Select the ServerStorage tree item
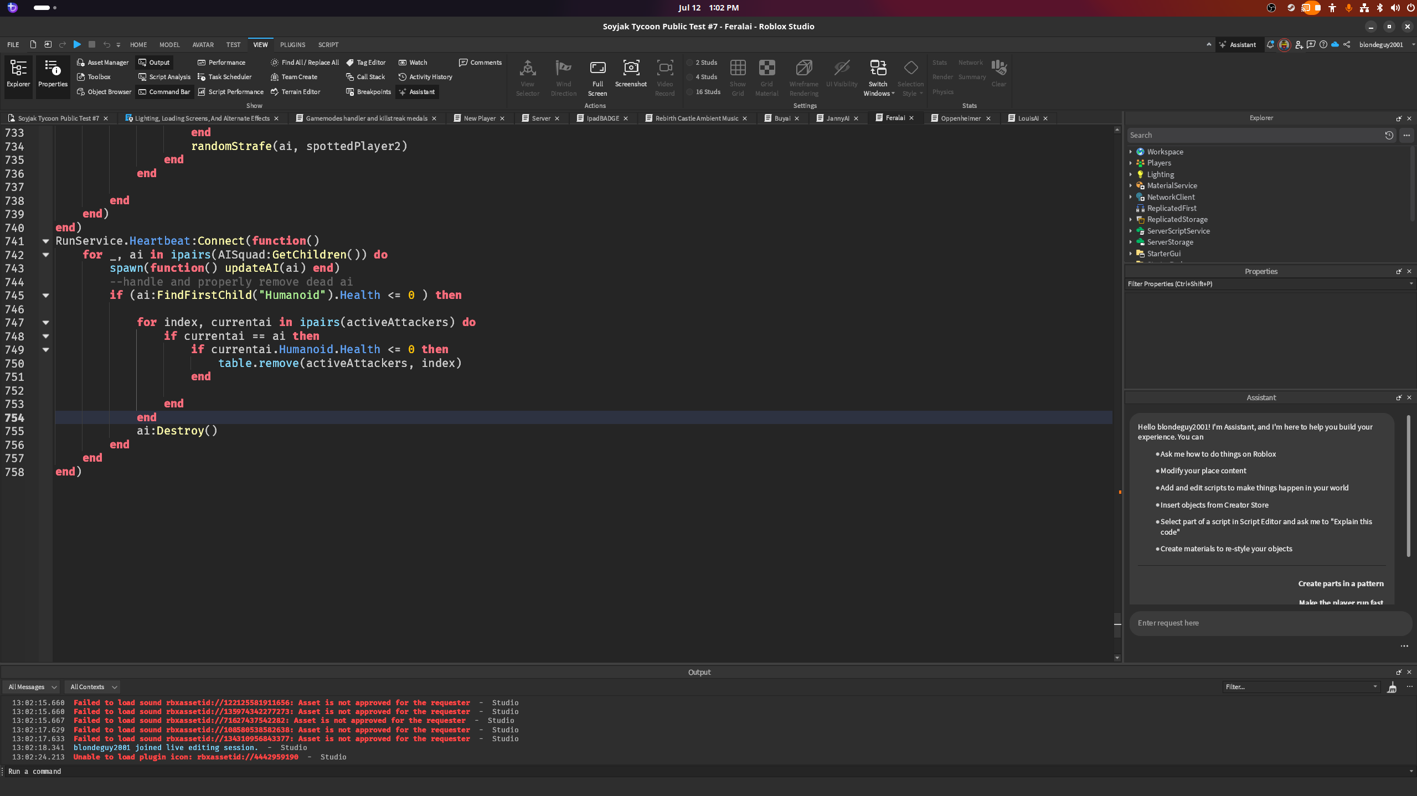The width and height of the screenshot is (1417, 796). (1170, 242)
